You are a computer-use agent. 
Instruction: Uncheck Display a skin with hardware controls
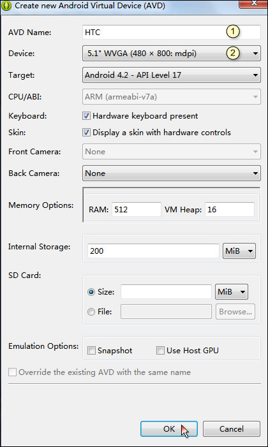87,132
